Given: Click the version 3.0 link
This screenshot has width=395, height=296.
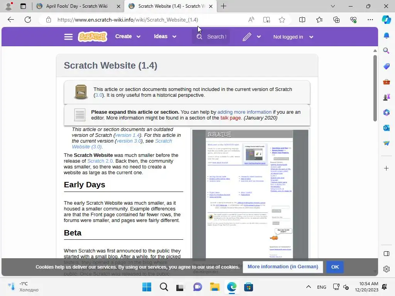Looking at the screenshot, I should coord(129,141).
